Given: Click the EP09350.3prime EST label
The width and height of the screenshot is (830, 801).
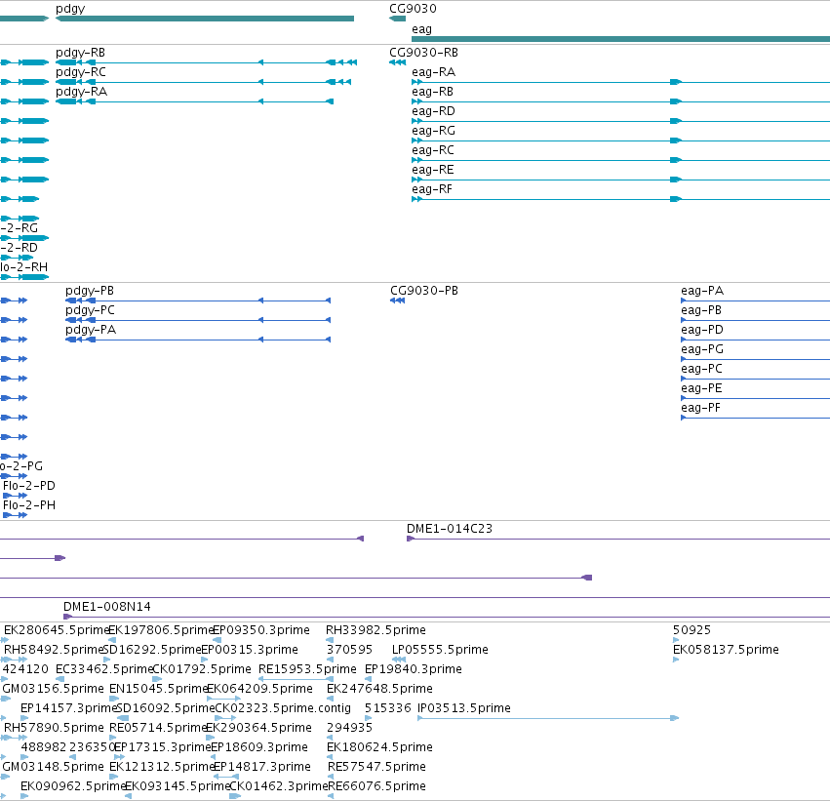Looking at the screenshot, I should 261,630.
